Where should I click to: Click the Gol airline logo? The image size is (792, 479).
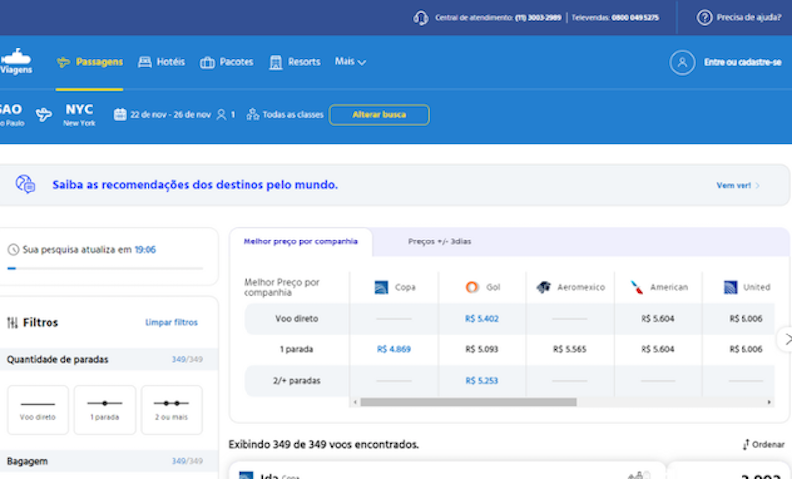[x=472, y=287]
